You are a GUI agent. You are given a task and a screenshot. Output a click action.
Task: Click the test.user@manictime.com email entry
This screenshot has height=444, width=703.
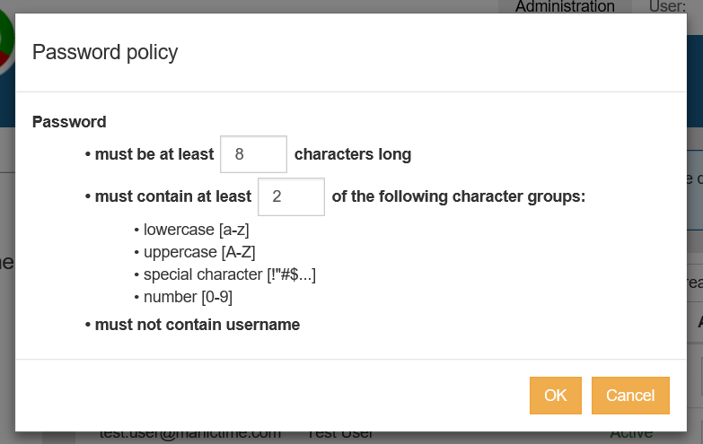point(189,435)
